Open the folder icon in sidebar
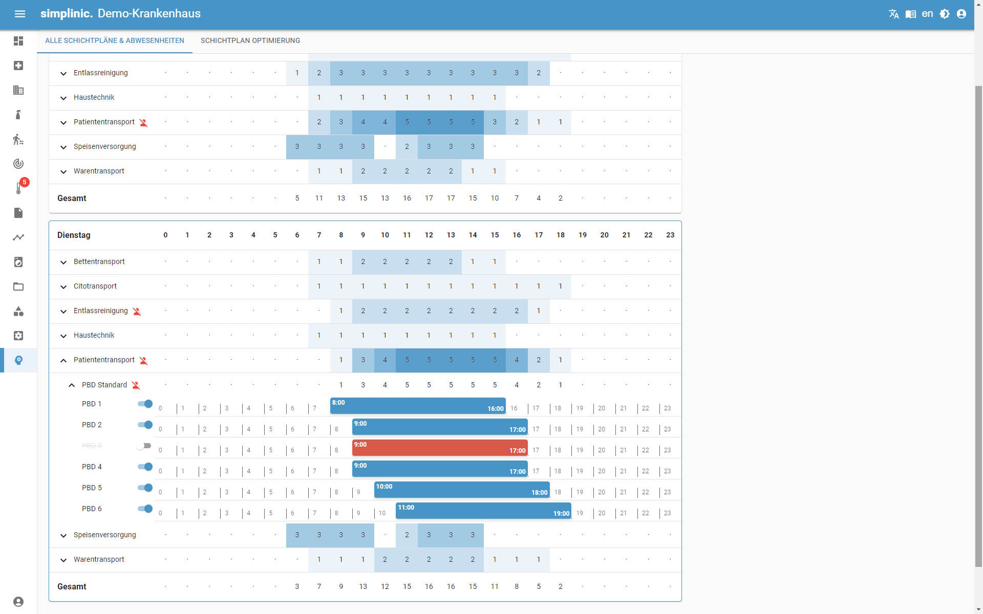983x614 pixels. click(x=18, y=287)
